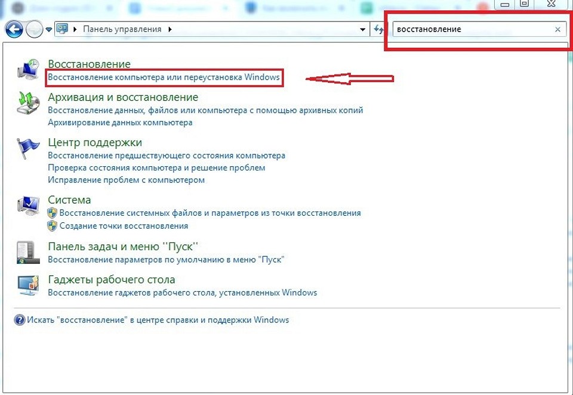The width and height of the screenshot is (573, 395).
Task: Click the Back navigation arrow button
Action: pyautogui.click(x=14, y=29)
